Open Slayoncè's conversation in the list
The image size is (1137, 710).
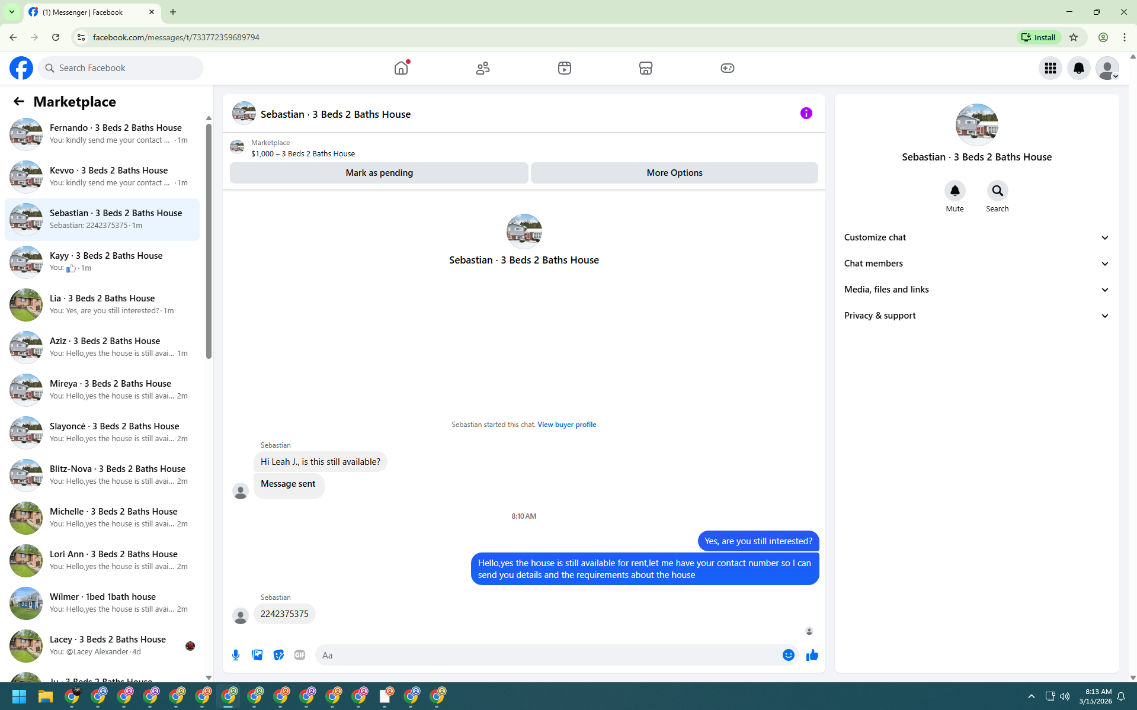[102, 432]
